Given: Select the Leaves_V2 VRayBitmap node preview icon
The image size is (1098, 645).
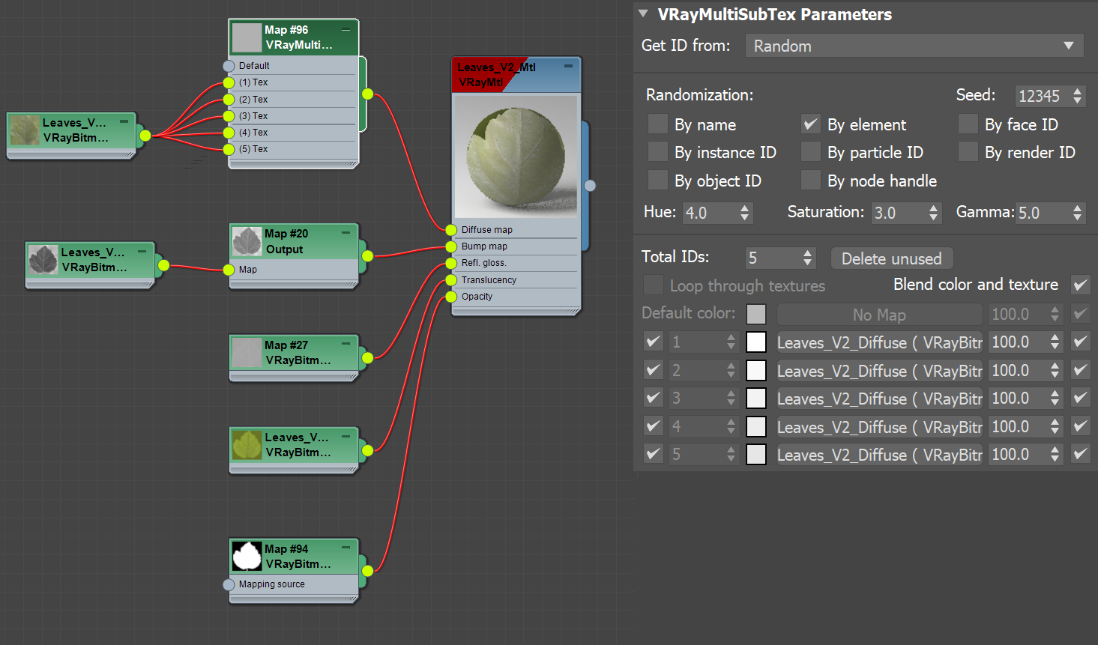Looking at the screenshot, I should pyautogui.click(x=25, y=130).
